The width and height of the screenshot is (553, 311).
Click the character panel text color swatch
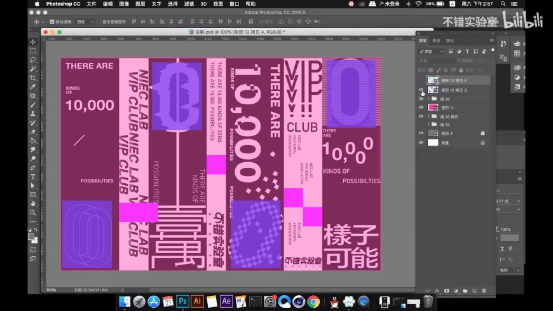tap(510, 238)
